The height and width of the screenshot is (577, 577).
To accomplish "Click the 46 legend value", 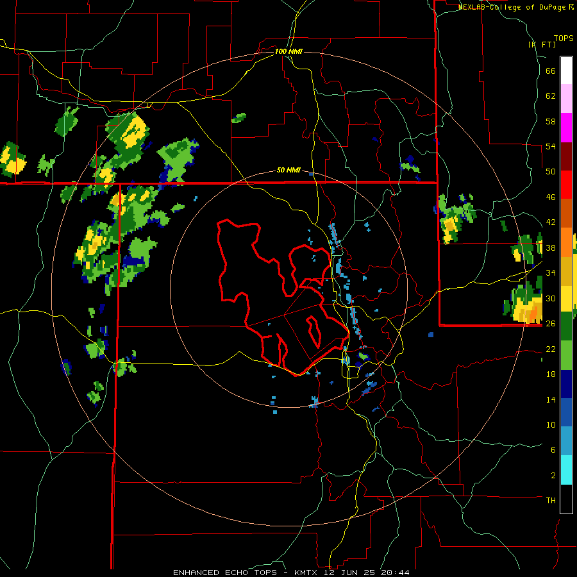I will pyautogui.click(x=551, y=197).
